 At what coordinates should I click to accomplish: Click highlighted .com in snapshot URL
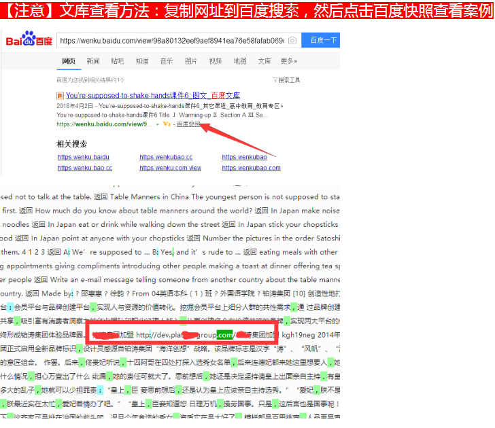(224, 335)
